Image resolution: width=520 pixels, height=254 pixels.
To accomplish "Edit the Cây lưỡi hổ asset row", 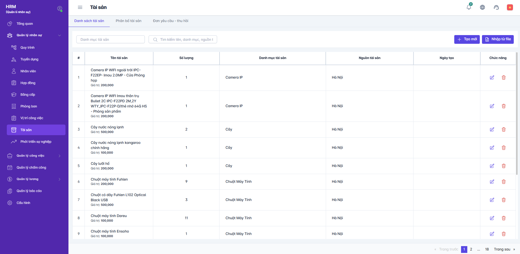I will 492,166.
